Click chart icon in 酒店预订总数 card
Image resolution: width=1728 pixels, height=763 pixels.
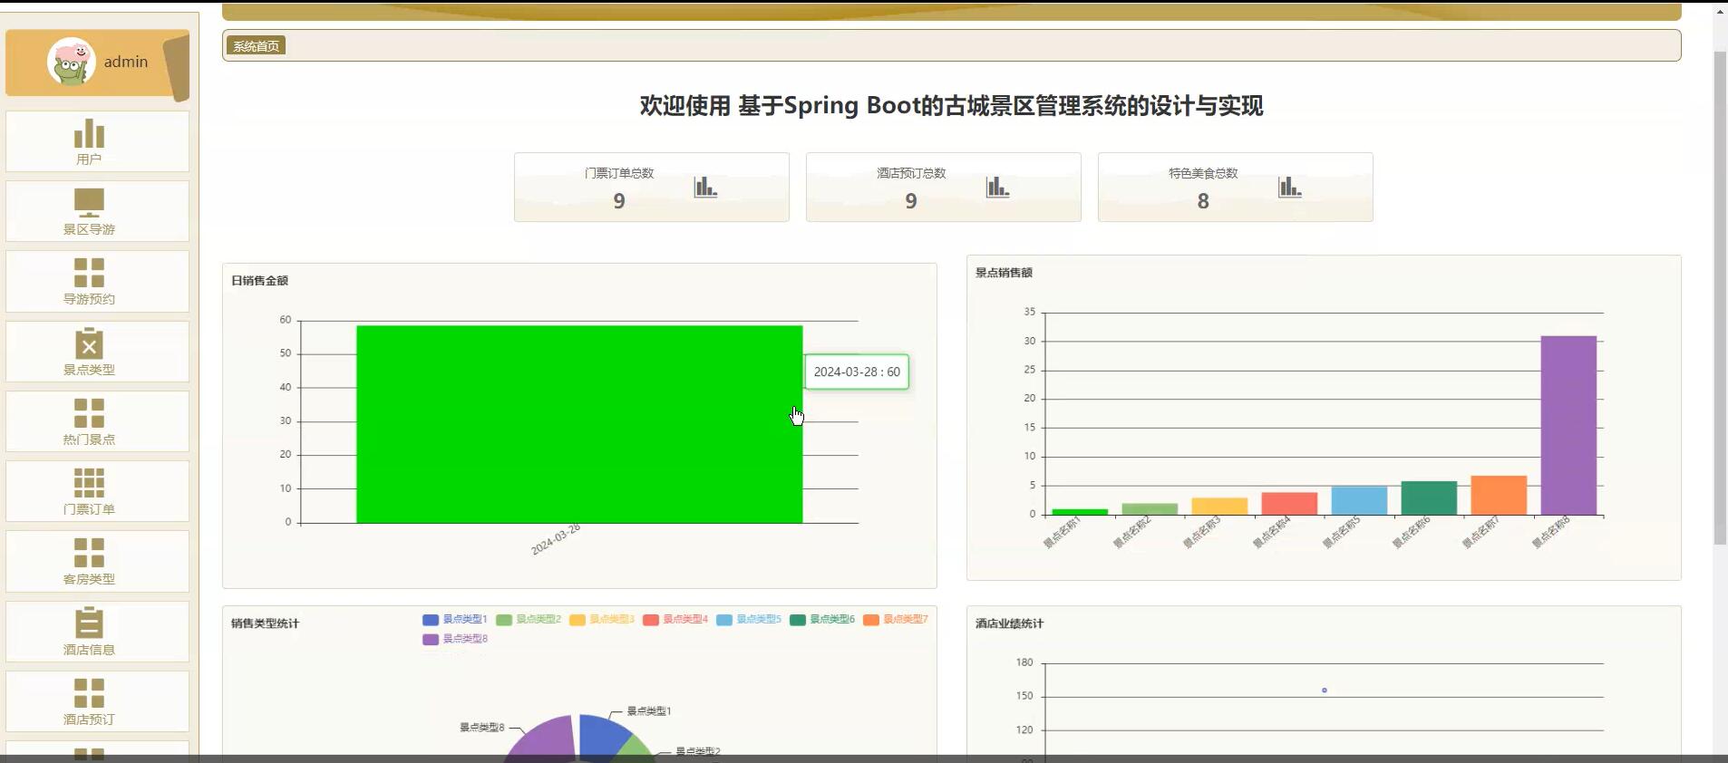pyautogui.click(x=997, y=187)
